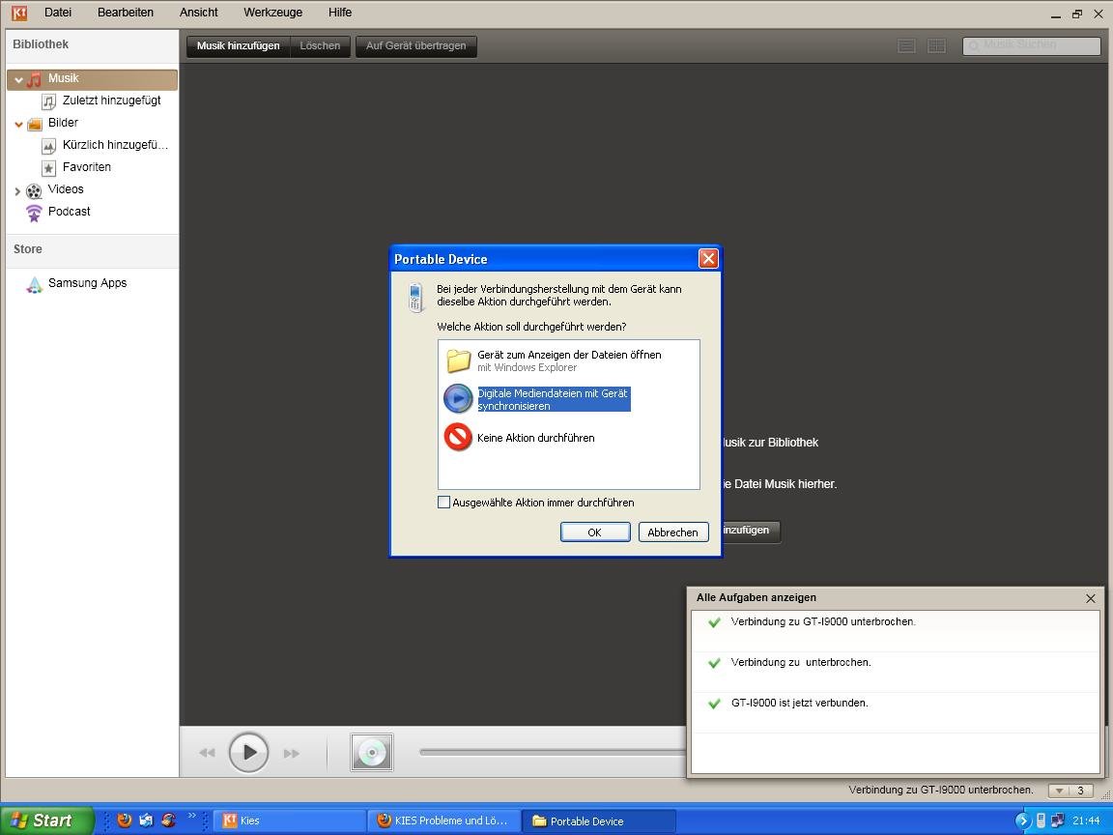This screenshot has height=835, width=1113.
Task: Collapse the Bilder tree node
Action: (18, 125)
